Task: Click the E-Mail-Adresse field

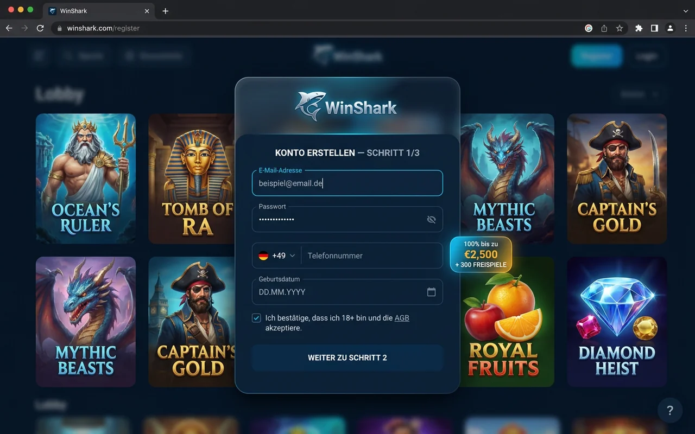Action: [x=347, y=183]
